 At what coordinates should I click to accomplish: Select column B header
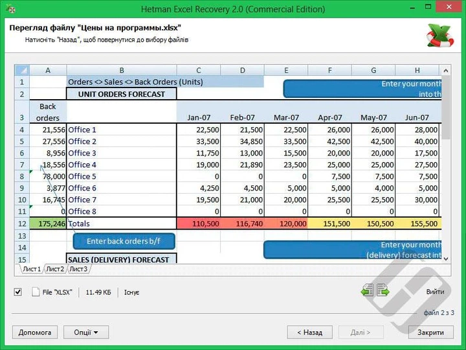coord(122,70)
